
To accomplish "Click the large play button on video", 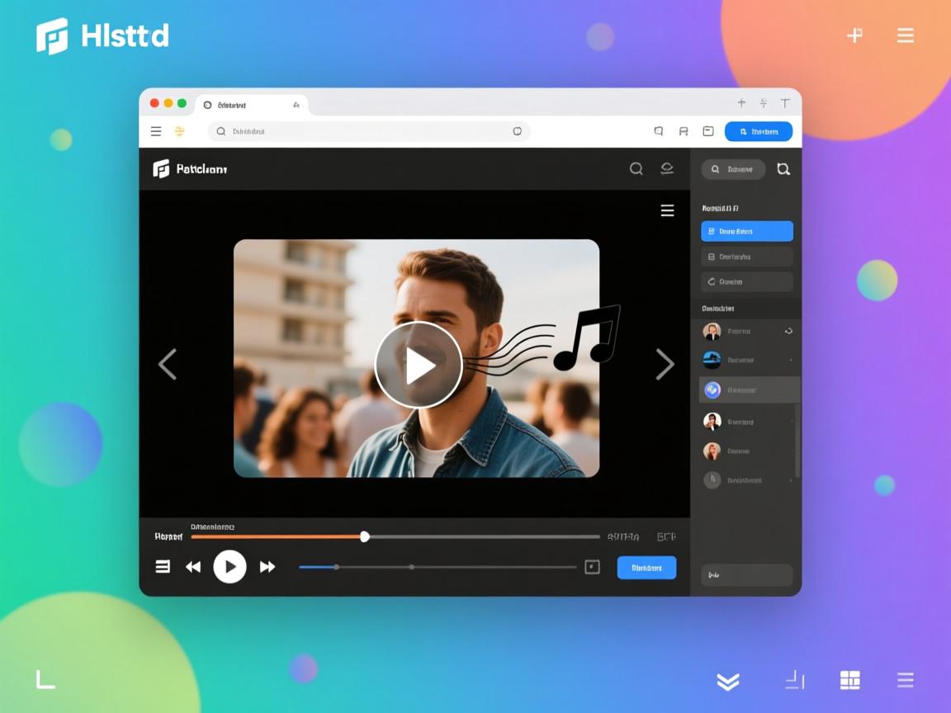I will coord(418,365).
